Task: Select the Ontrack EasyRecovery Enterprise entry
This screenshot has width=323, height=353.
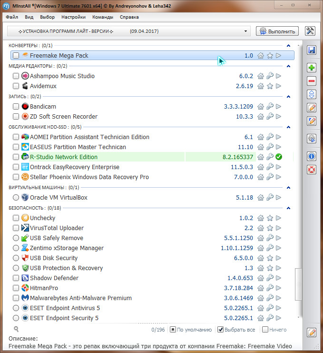Action: [x=152, y=167]
